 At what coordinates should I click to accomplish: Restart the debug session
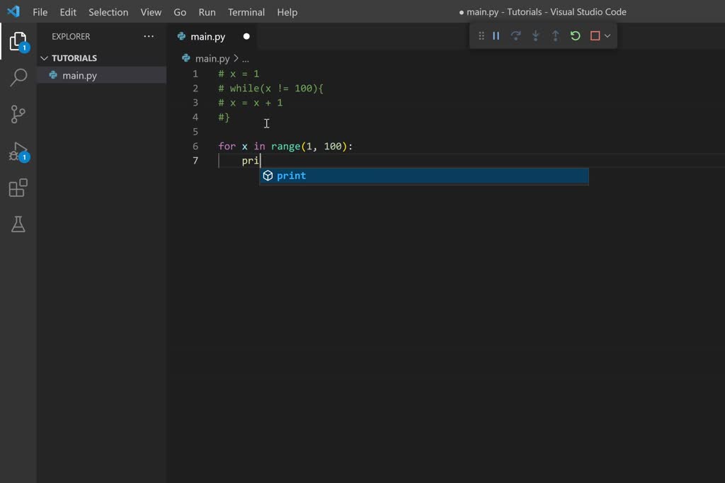pos(575,35)
